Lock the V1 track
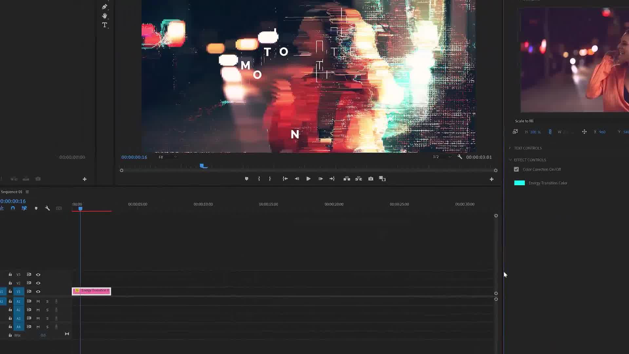 pyautogui.click(x=10, y=291)
